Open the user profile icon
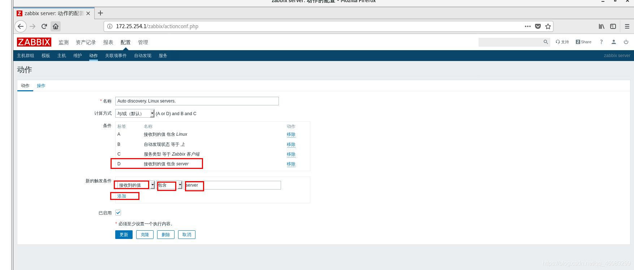This screenshot has width=634, height=270. (613, 42)
